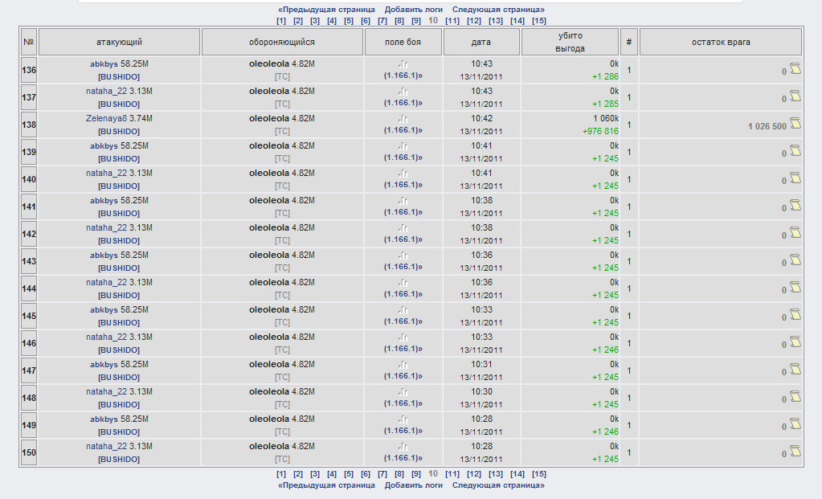Click top «Добавить логи» link
This screenshot has height=499, width=822.
pyautogui.click(x=413, y=10)
